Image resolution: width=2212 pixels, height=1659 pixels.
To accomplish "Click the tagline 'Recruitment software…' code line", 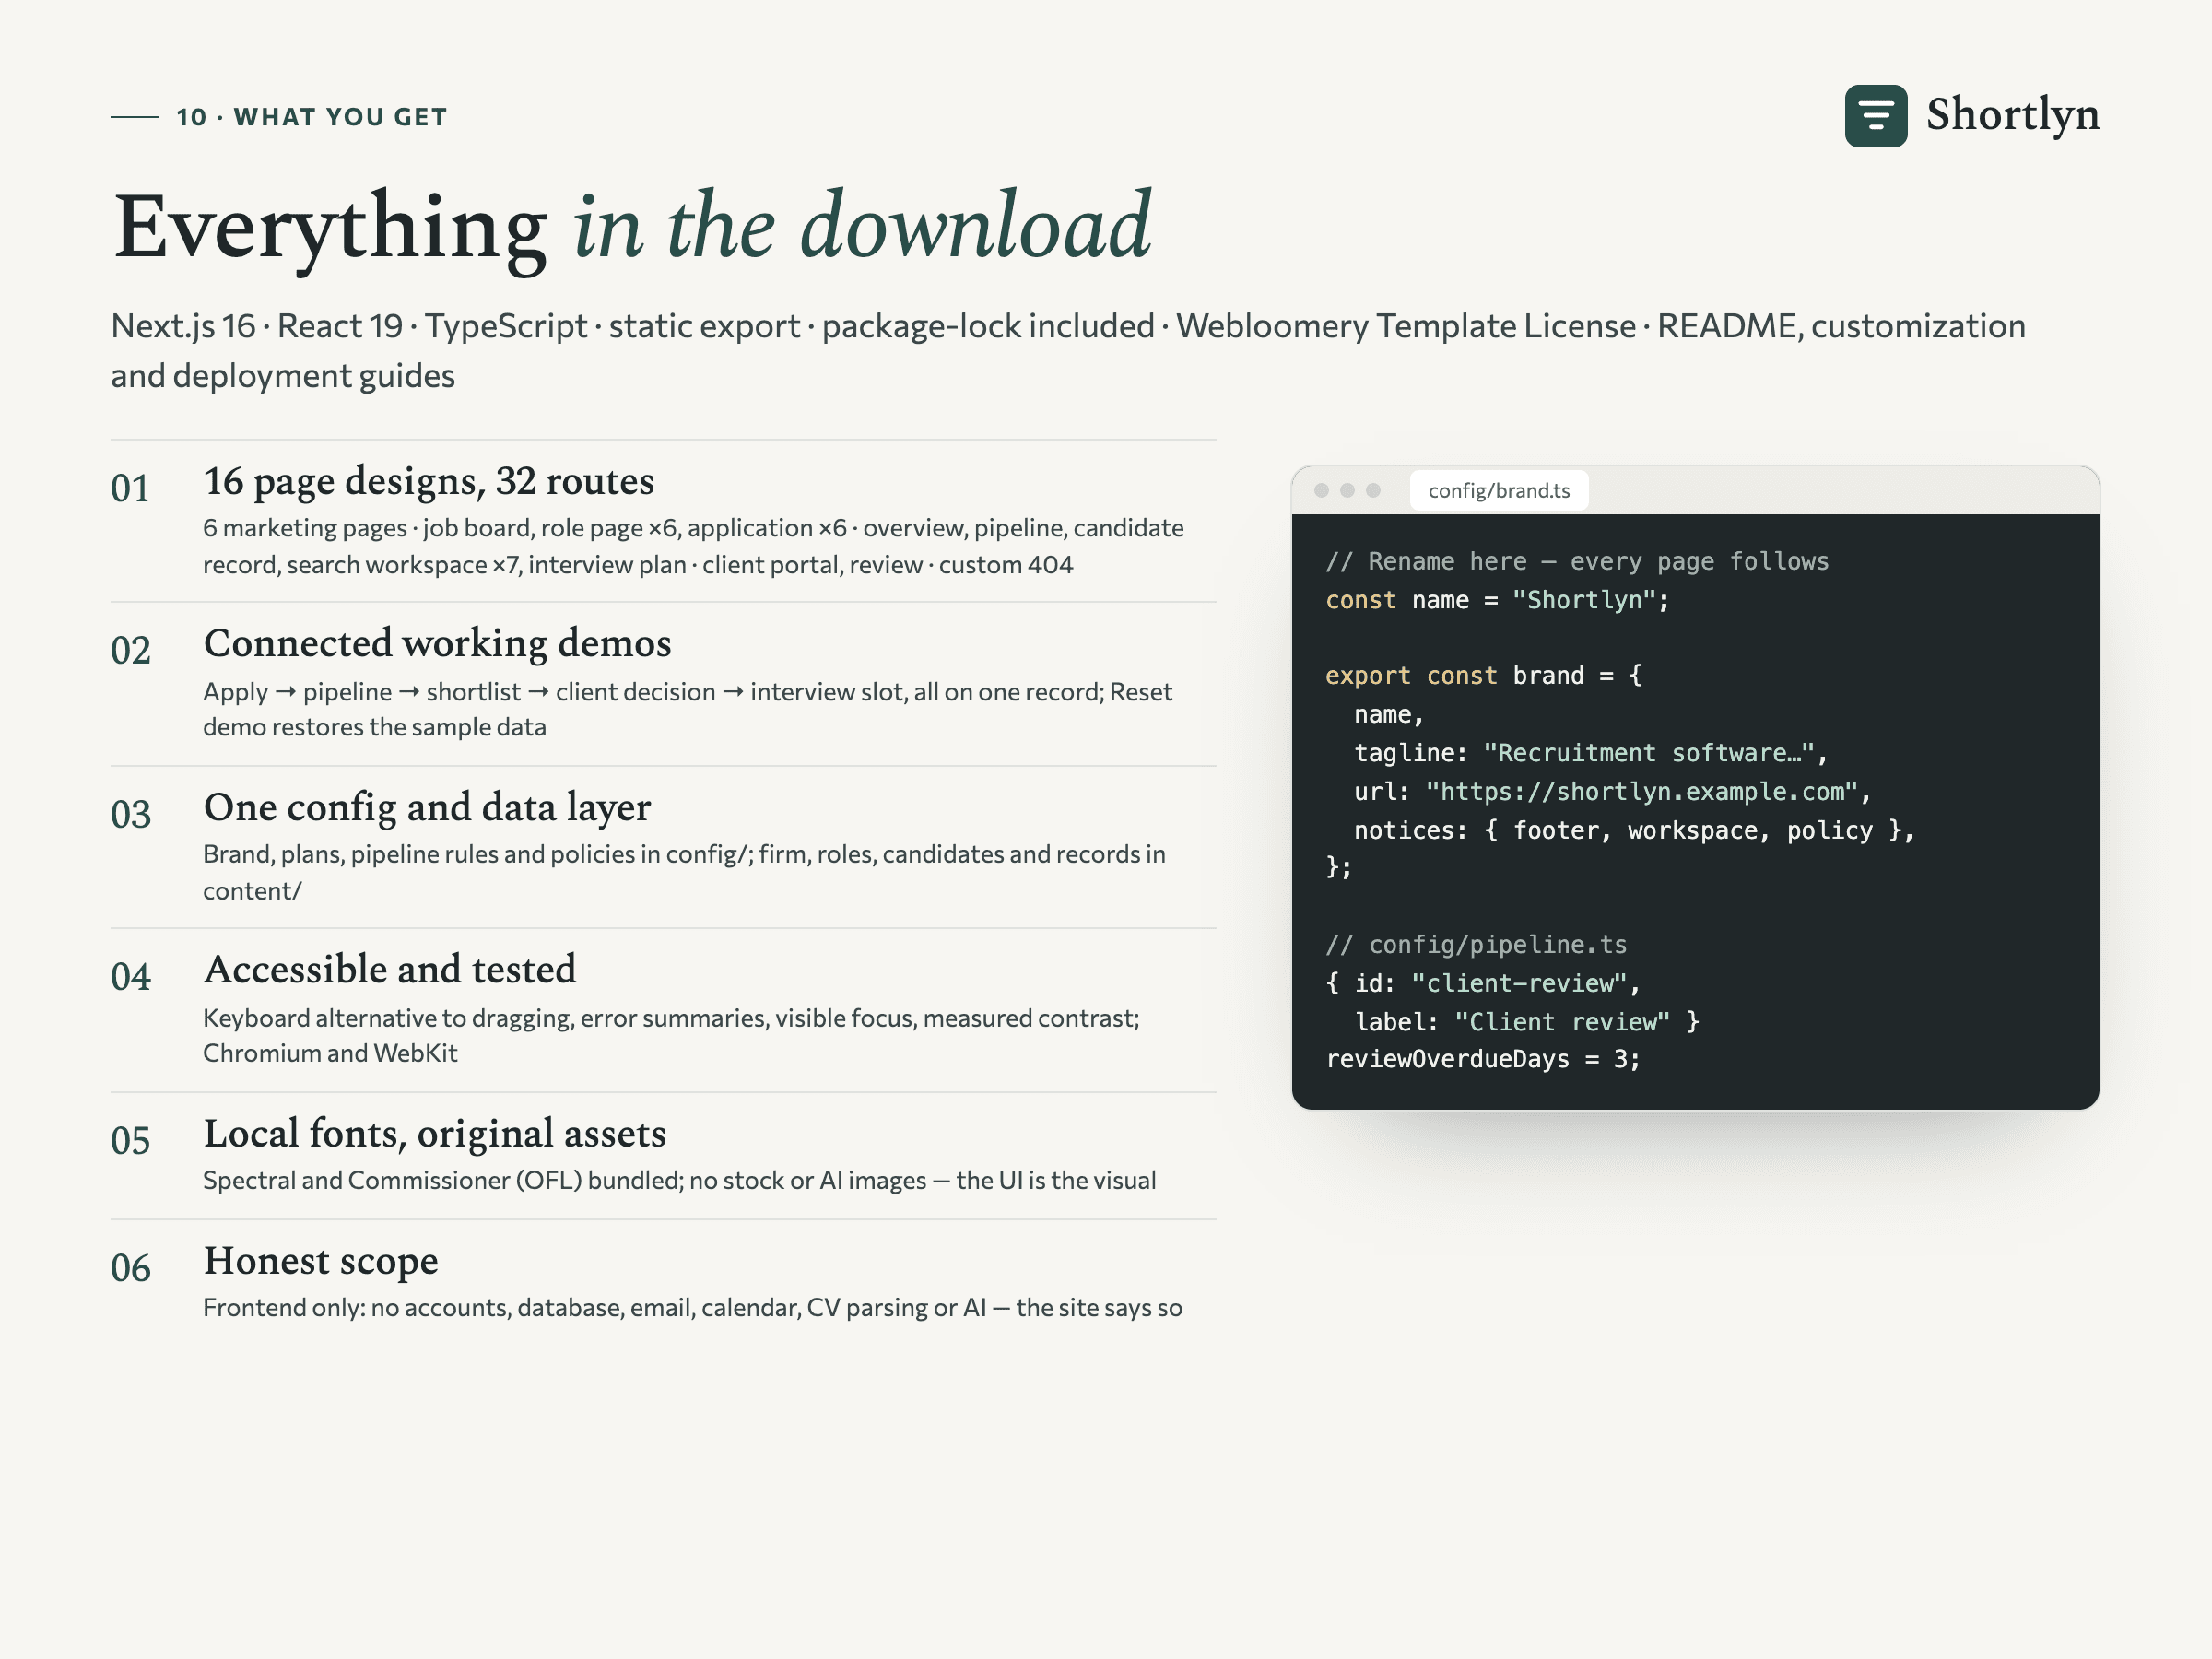I will (x=1591, y=753).
